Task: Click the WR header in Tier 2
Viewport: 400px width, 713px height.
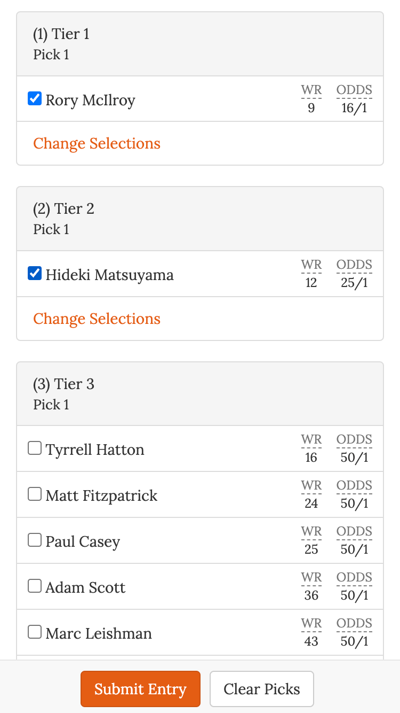Action: click(x=311, y=264)
